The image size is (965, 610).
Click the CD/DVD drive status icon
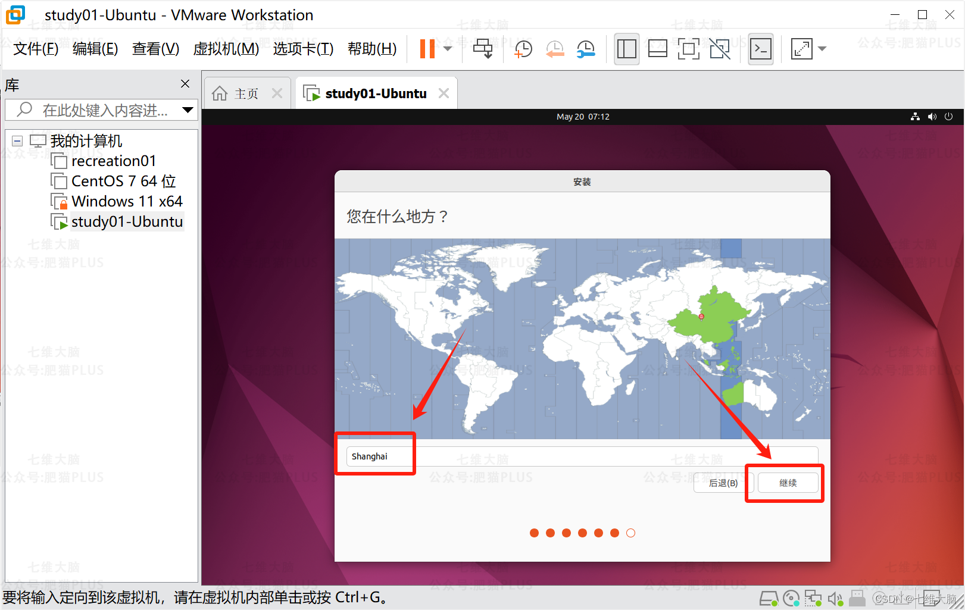click(x=791, y=598)
